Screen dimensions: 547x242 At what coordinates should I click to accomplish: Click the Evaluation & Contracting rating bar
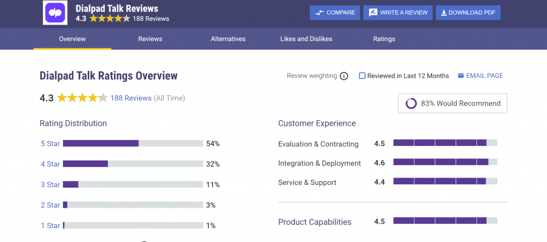coord(445,143)
